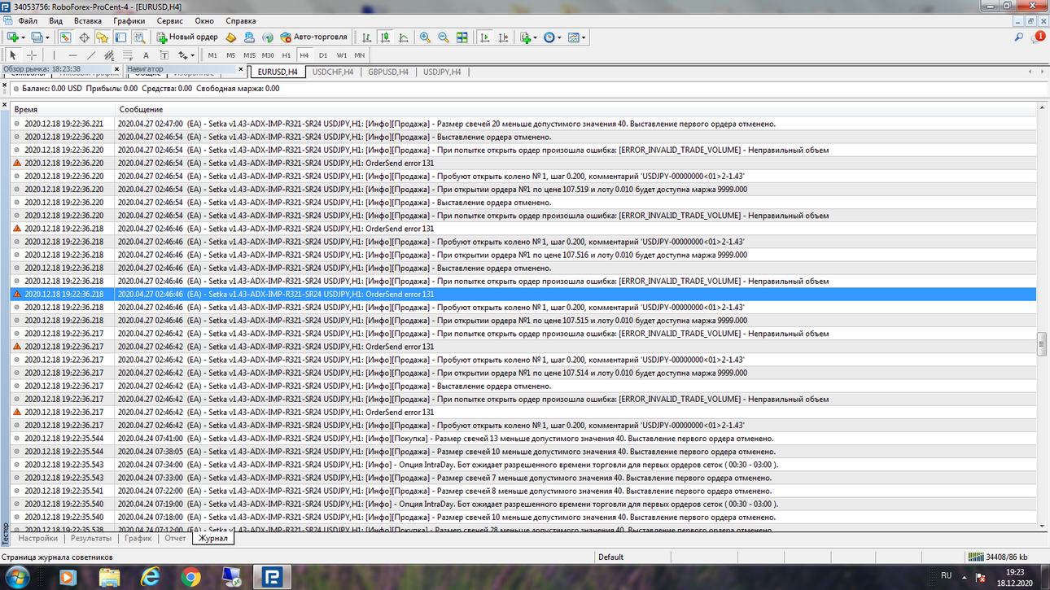
Task: Open the Profiles toolbar icon
Action: (37, 37)
